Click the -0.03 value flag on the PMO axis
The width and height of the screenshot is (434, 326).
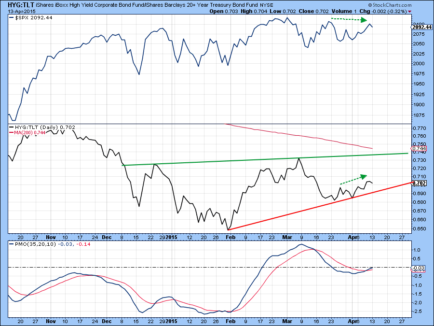418,268
